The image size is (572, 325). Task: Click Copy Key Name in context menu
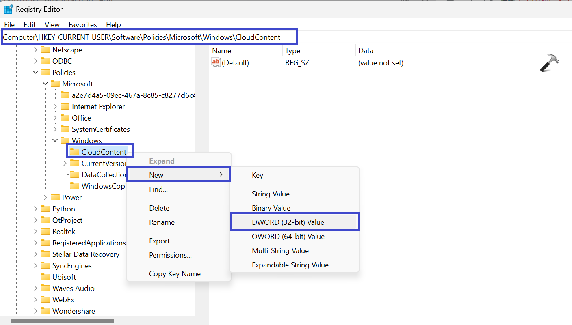pos(175,274)
